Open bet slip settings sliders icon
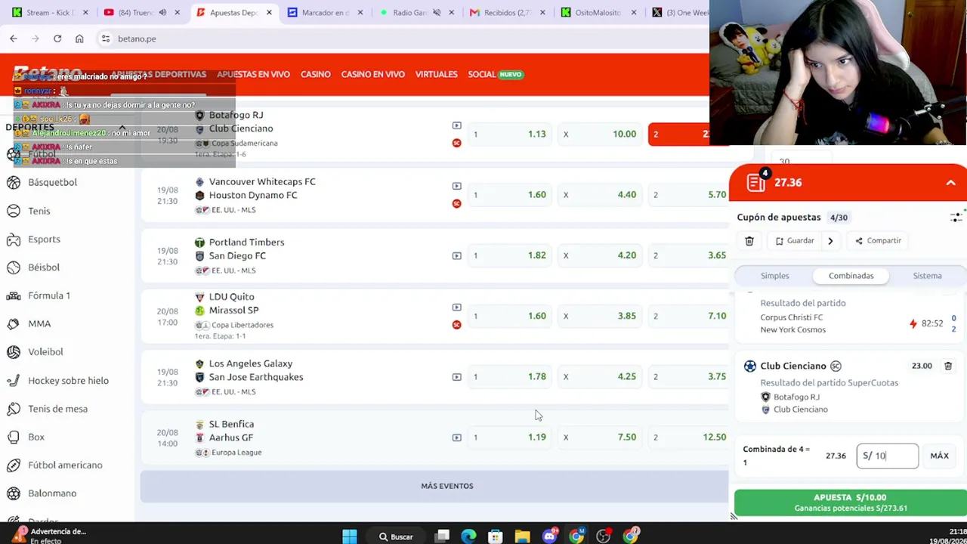The width and height of the screenshot is (967, 544). (956, 218)
